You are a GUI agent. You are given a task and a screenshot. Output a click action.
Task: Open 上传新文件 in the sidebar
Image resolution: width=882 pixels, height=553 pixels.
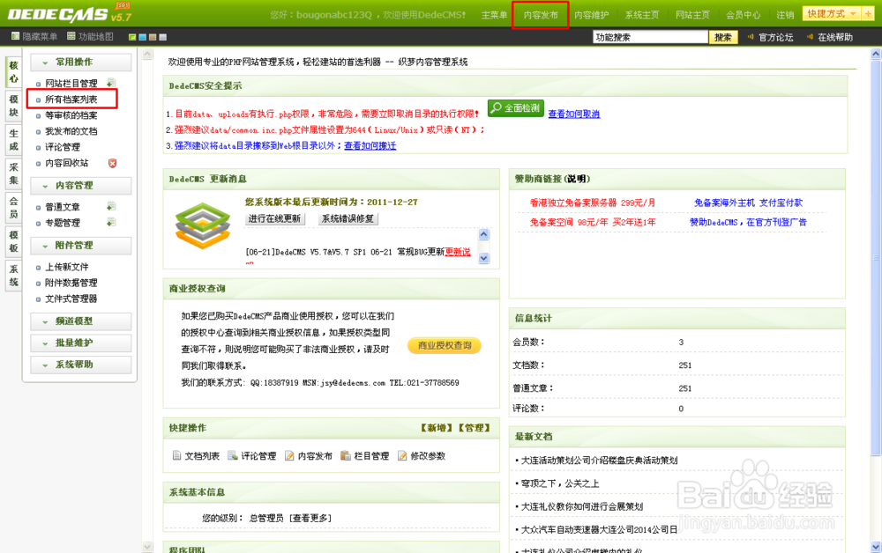tap(66, 267)
